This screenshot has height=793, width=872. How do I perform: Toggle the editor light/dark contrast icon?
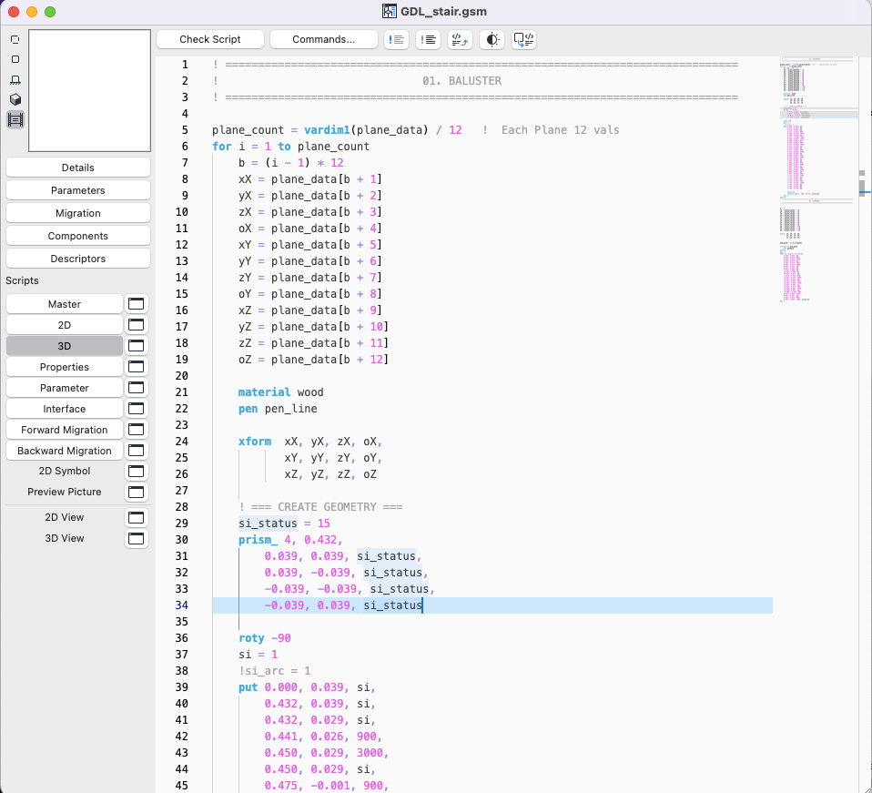(492, 39)
